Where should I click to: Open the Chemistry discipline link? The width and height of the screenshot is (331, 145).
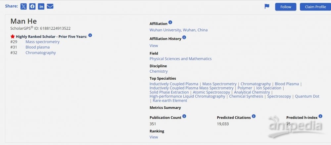[x=159, y=71]
